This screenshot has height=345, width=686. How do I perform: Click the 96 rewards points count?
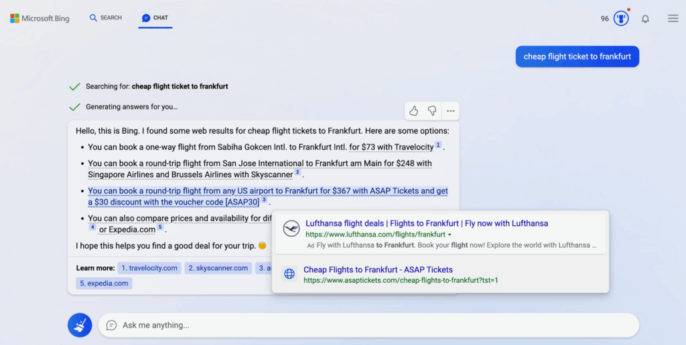(605, 19)
